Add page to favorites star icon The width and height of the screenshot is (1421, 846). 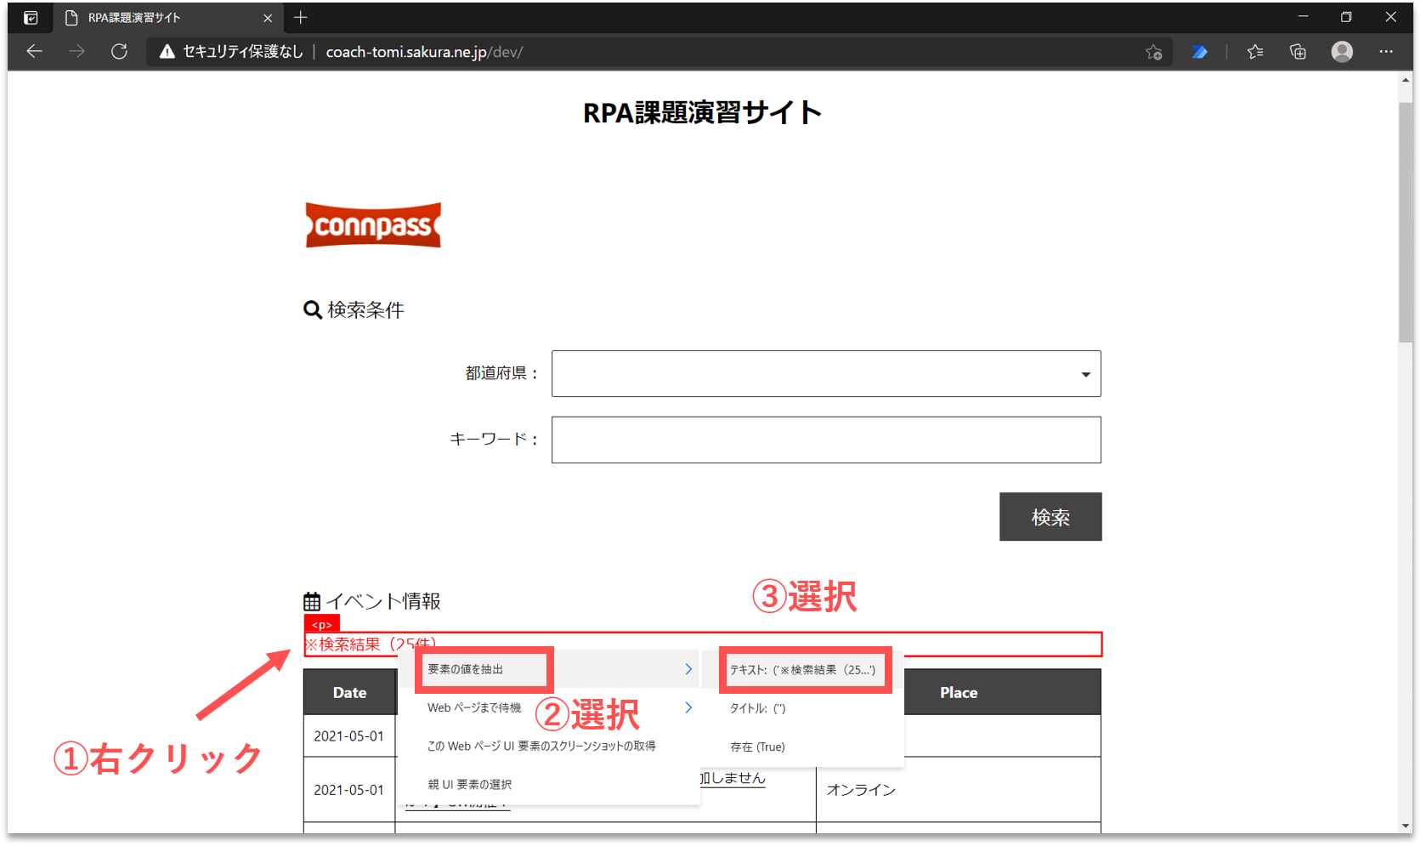[x=1153, y=52]
